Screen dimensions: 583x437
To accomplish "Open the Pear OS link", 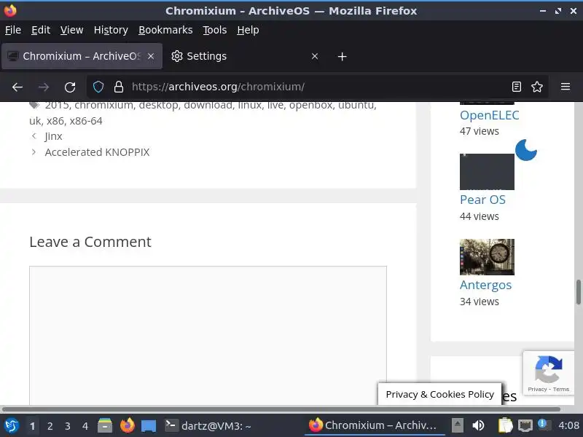I will [482, 200].
